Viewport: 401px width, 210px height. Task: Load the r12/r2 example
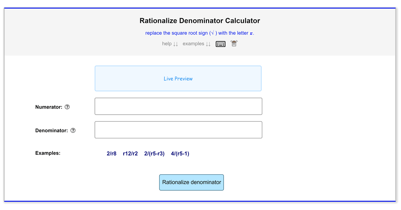[x=130, y=154]
